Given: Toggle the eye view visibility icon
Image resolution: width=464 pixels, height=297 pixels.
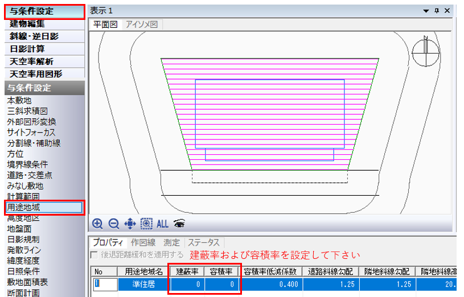Looking at the screenshot, I should pos(179,224).
